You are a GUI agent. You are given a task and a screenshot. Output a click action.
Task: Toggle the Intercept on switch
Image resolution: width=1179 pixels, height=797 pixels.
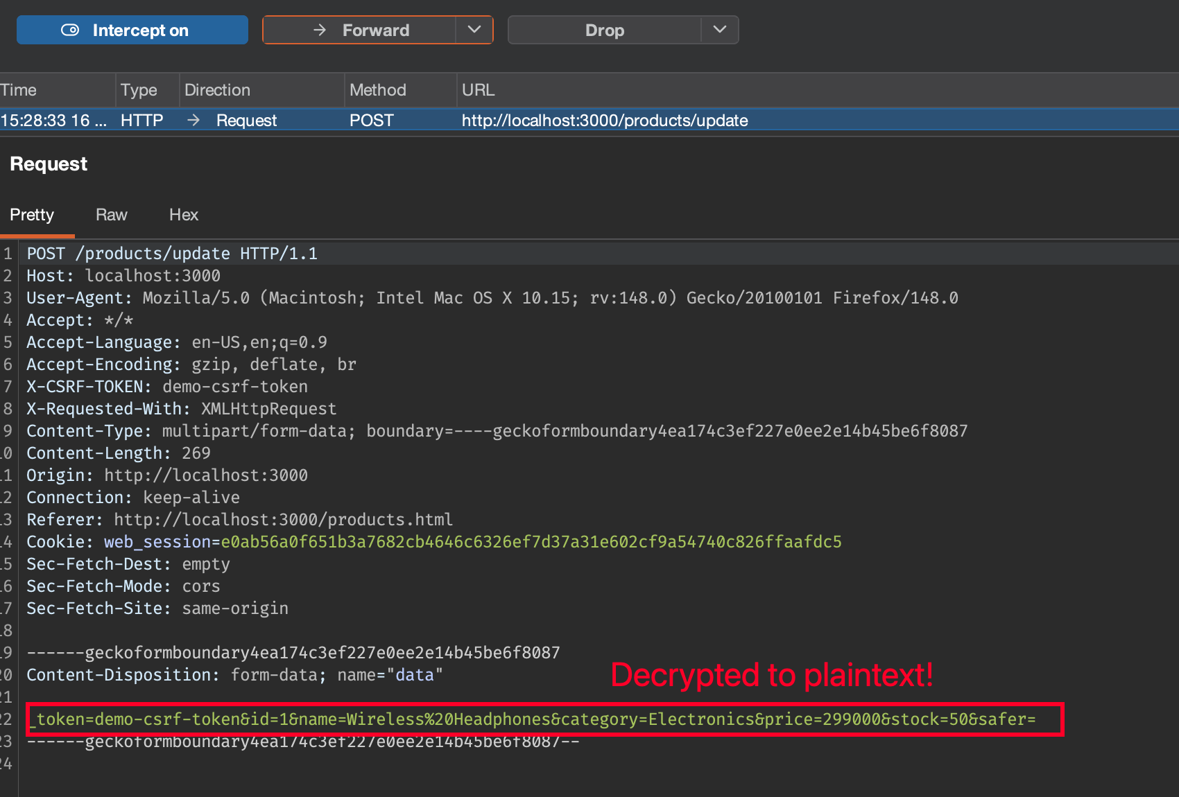point(132,30)
